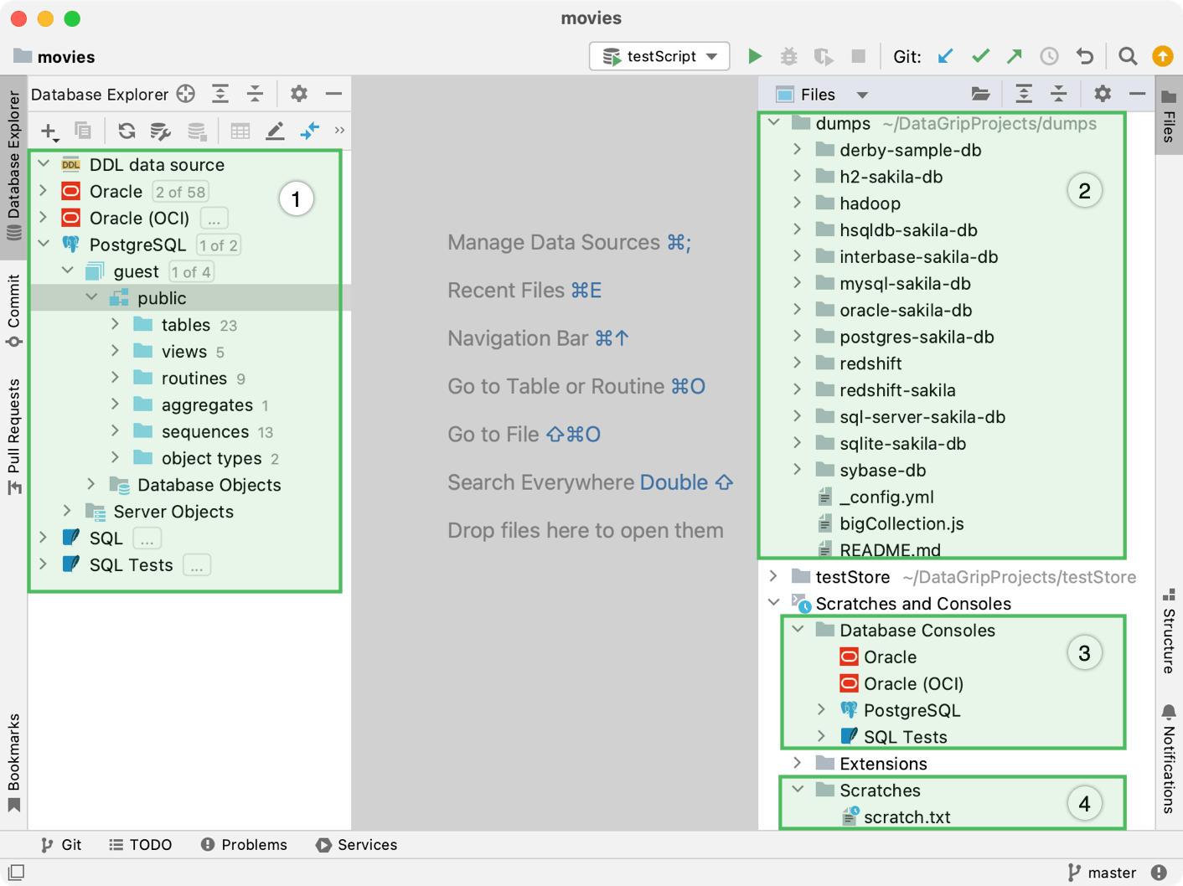
Task: Click the Oracle 2 of 58 schema filter
Action: (x=180, y=192)
